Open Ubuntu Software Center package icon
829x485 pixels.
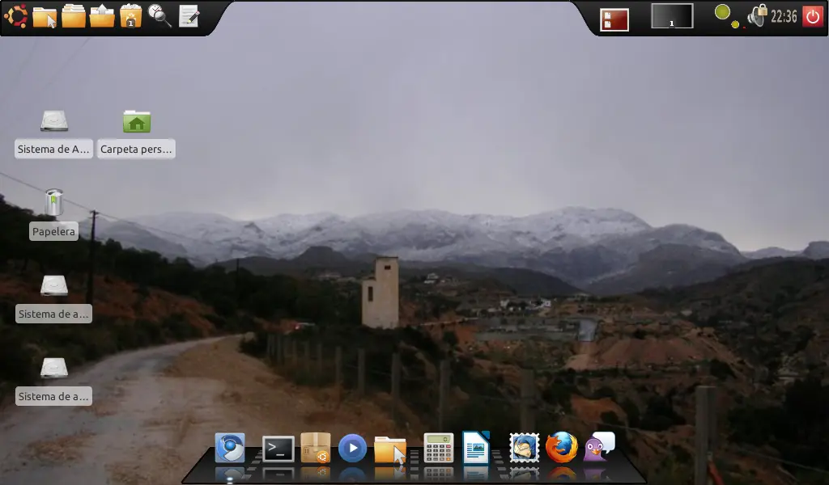pos(316,448)
